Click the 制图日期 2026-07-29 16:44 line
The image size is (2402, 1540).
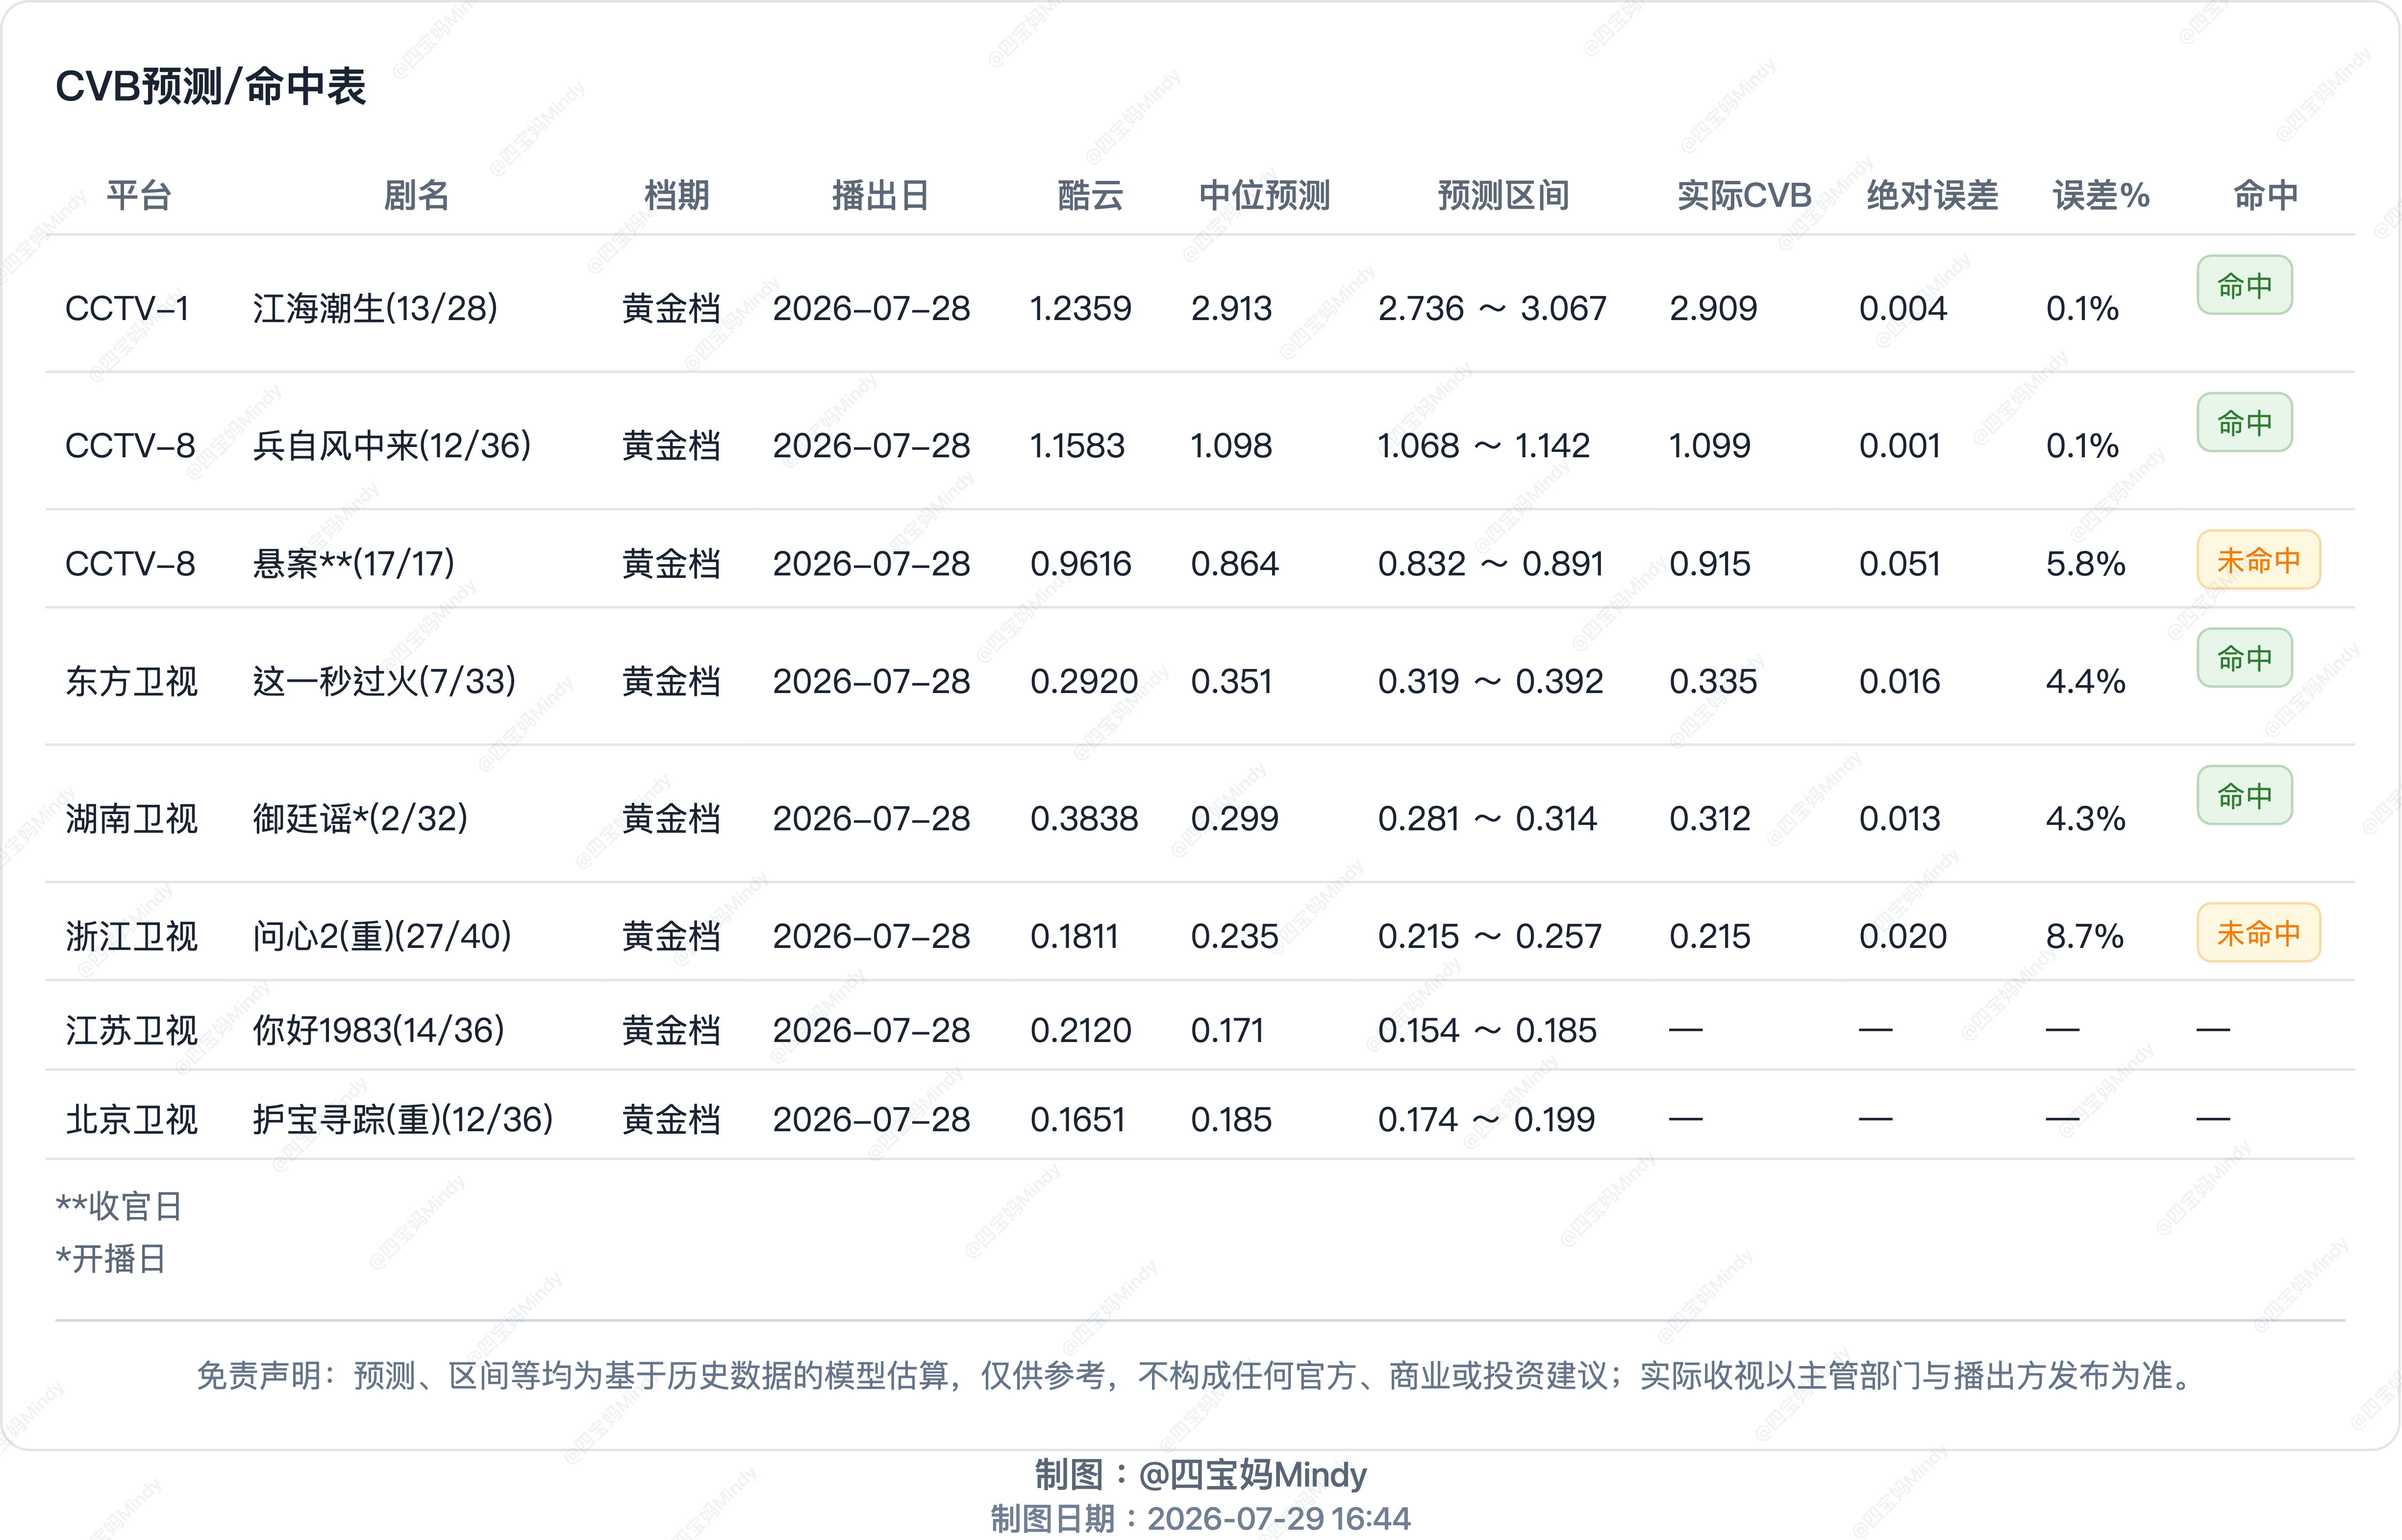[x=1200, y=1518]
